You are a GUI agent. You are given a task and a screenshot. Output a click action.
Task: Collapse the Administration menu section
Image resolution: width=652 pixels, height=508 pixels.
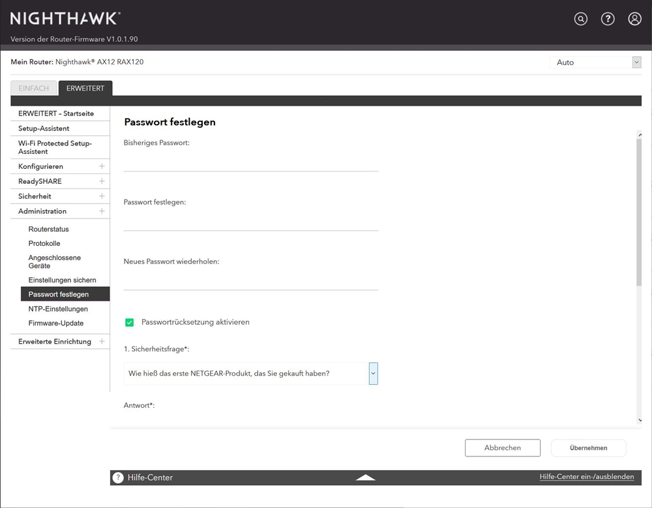[102, 211]
